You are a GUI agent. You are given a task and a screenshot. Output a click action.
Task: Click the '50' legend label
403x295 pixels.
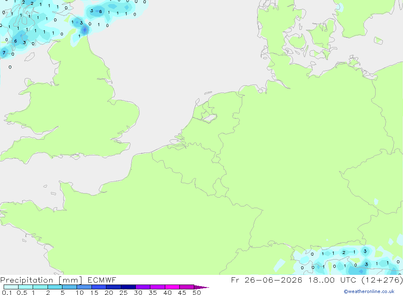197,293
